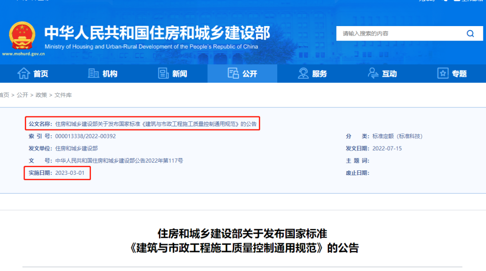This screenshot has height=271, width=486.
Task: Navigate to 文件库 in the breadcrumb
Action: (63, 95)
